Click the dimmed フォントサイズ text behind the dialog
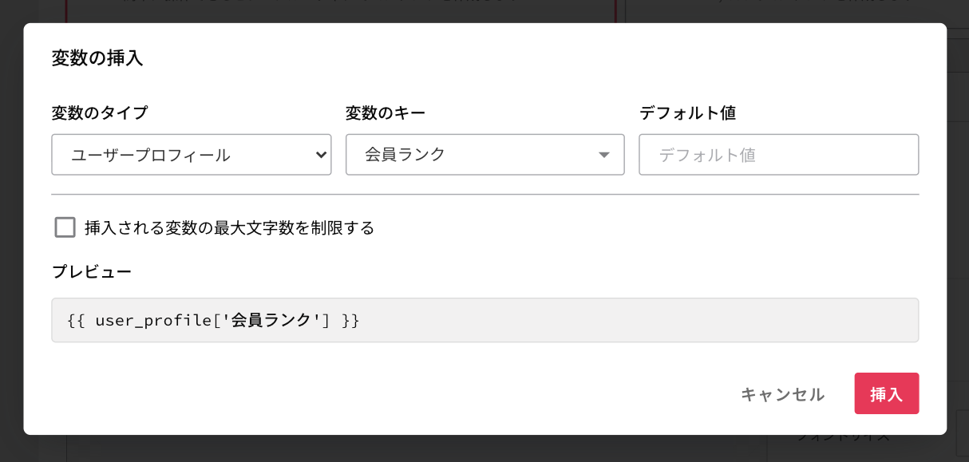The width and height of the screenshot is (969, 462). tap(843, 437)
